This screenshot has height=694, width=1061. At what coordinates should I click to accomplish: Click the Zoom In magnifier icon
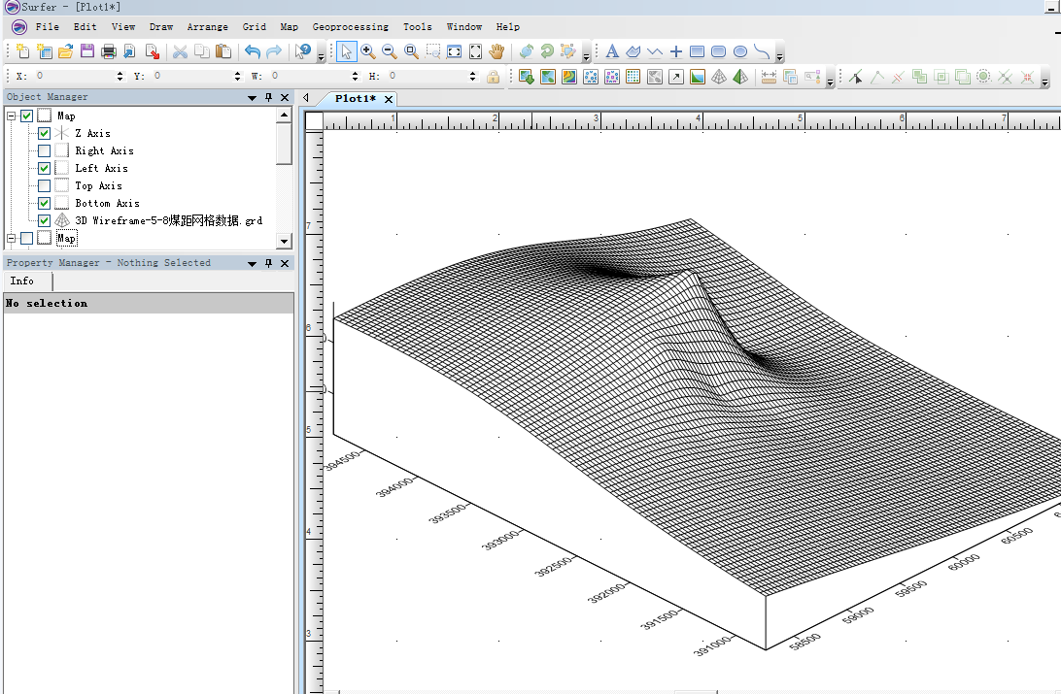368,51
